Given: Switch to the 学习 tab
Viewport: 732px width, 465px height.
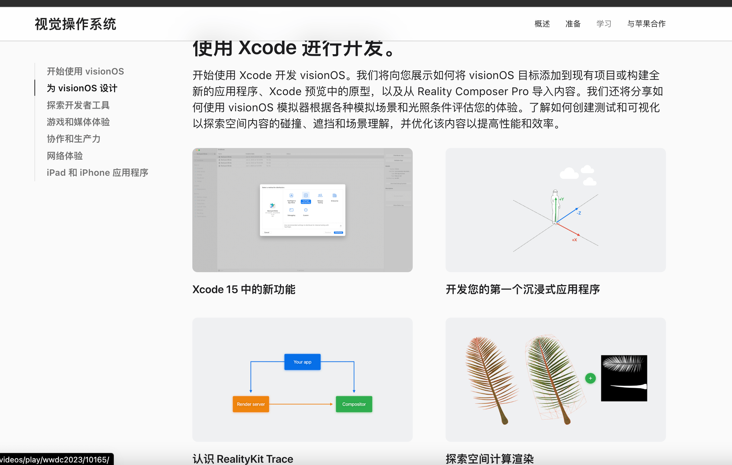Looking at the screenshot, I should pos(604,24).
